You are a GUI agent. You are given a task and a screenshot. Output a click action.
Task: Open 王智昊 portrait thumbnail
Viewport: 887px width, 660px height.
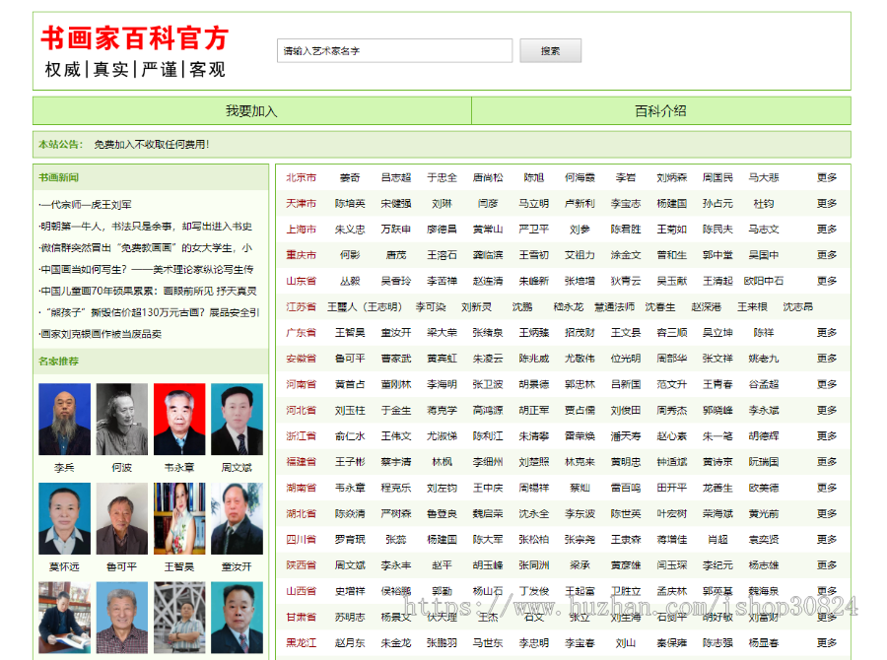pyautogui.click(x=179, y=518)
